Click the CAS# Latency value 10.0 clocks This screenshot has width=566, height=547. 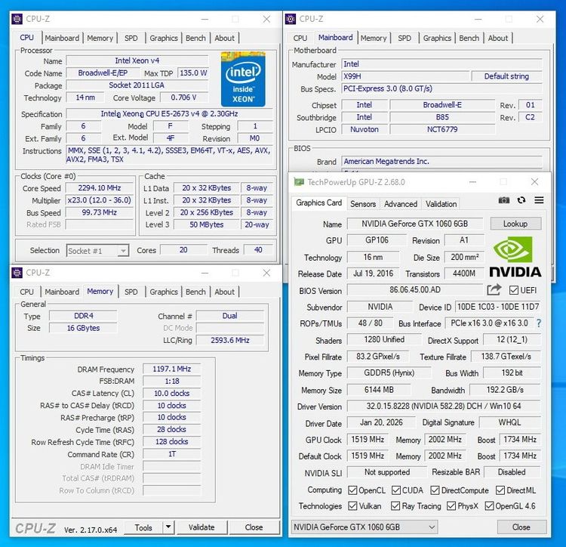(171, 393)
